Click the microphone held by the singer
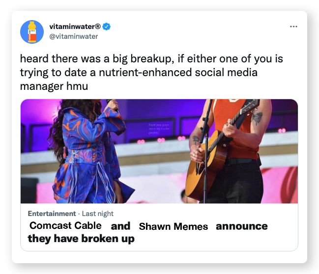The width and height of the screenshot is (319, 274). coord(113,105)
